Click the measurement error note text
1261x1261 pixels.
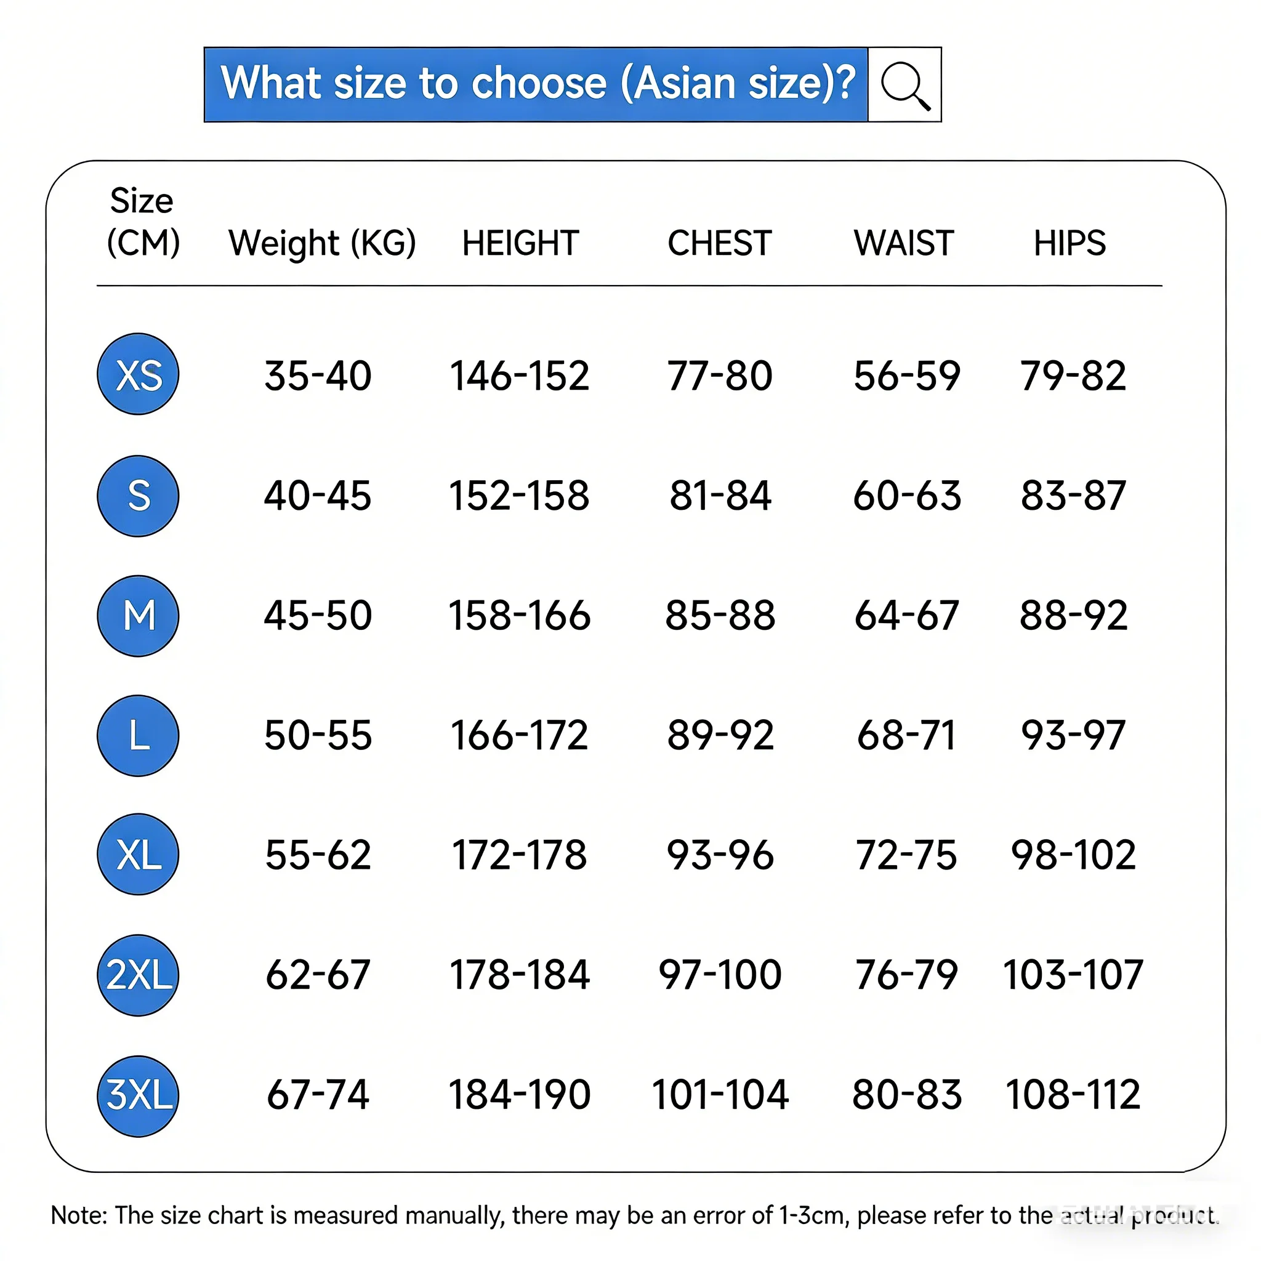pos(634,1215)
